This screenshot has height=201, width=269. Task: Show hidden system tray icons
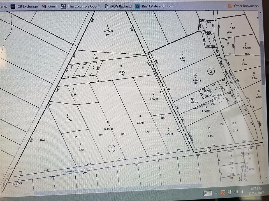coord(216,193)
